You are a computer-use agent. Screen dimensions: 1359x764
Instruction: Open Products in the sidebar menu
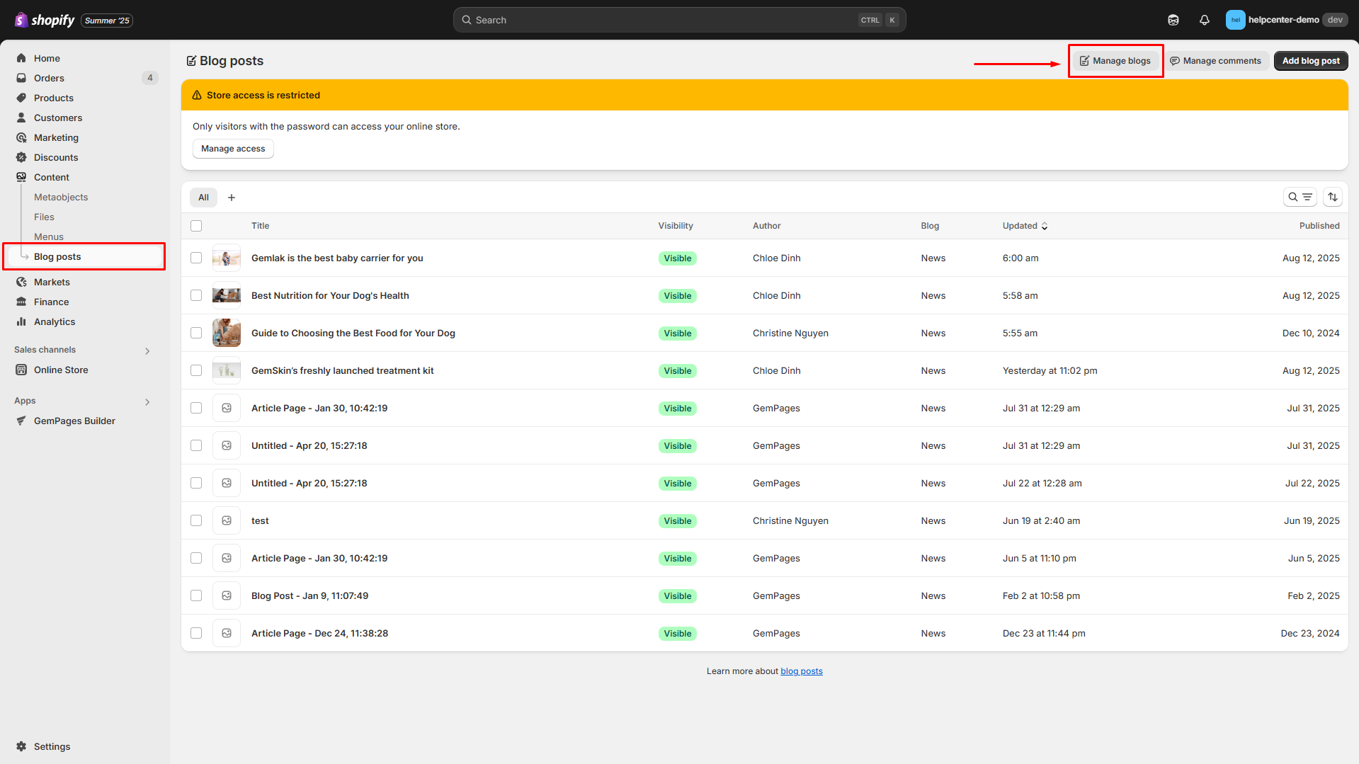tap(54, 98)
